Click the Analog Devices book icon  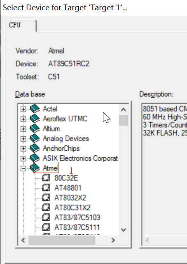[35, 138]
